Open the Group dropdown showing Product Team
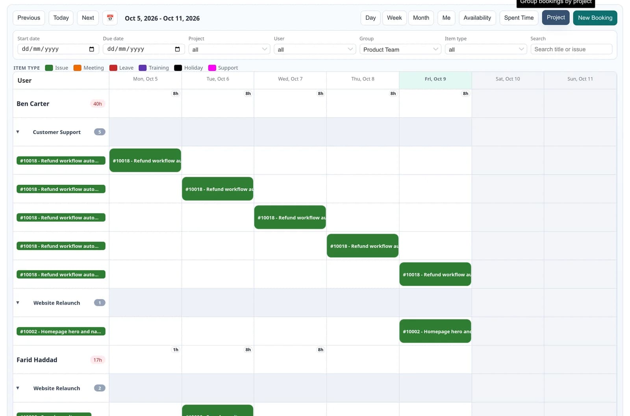This screenshot has width=630, height=416. point(400,49)
